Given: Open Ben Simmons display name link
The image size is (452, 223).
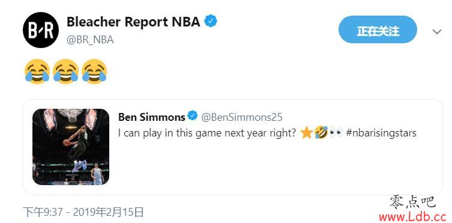Looking at the screenshot, I should 152,117.
